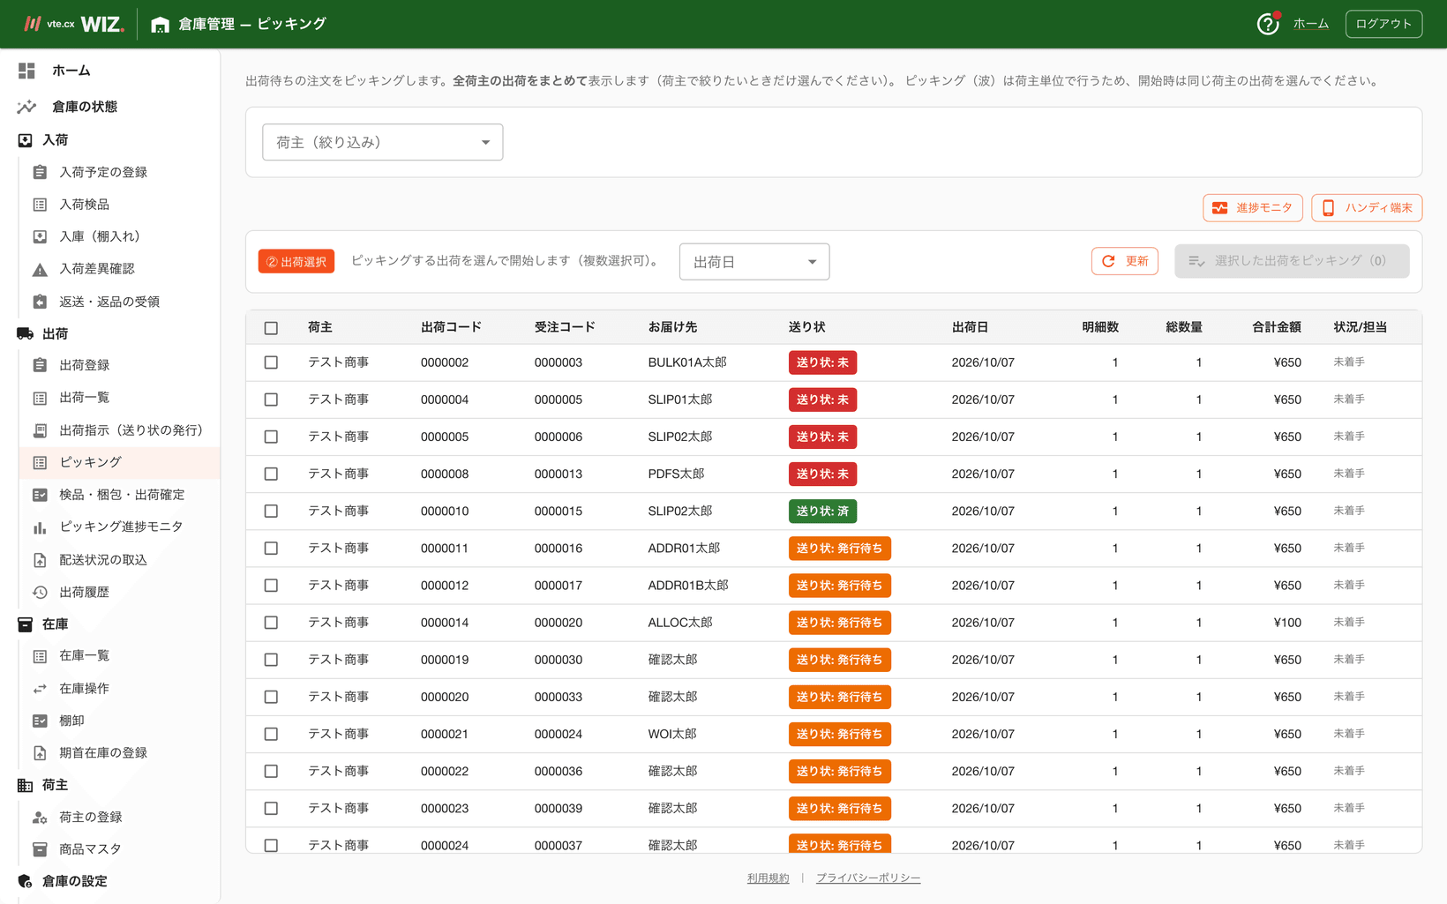Open the 出荷日 sort dropdown
Image resolution: width=1447 pixels, height=904 pixels.
(x=753, y=262)
